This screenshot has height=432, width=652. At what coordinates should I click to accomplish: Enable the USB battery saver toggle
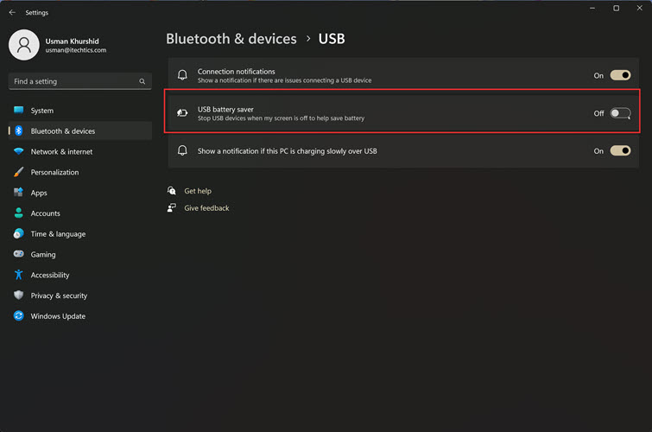(x=620, y=113)
